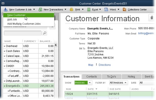Open the Directions link
The width and height of the screenshot is (156, 100).
coord(105,65)
